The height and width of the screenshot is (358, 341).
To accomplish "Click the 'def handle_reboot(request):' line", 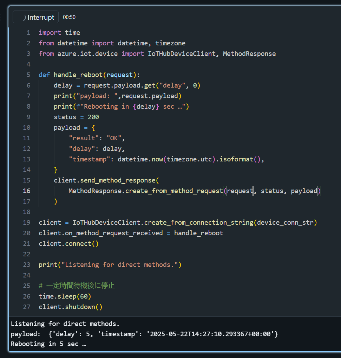I will tap(89, 75).
